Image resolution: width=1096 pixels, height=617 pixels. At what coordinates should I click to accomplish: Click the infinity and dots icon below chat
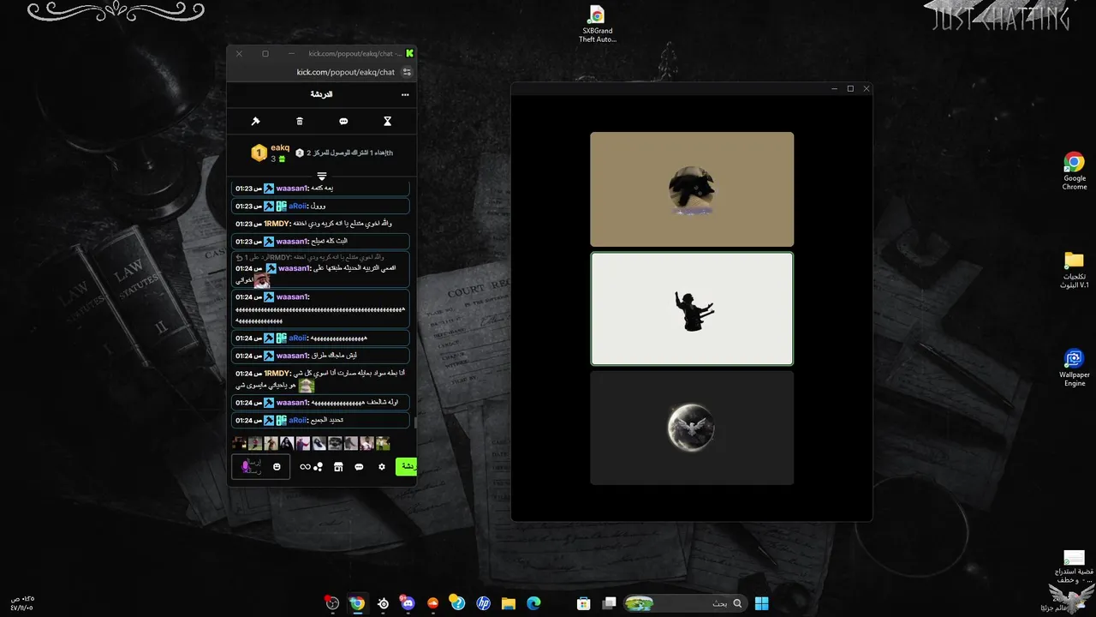pos(311,467)
